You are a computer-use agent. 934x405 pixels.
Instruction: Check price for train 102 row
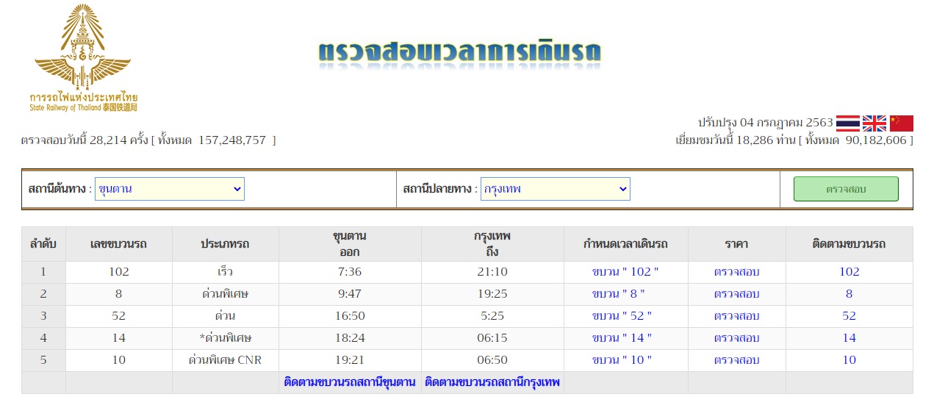[736, 272]
